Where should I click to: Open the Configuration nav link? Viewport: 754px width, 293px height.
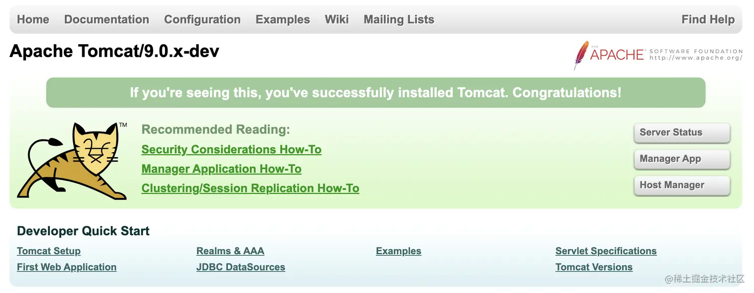click(x=202, y=19)
